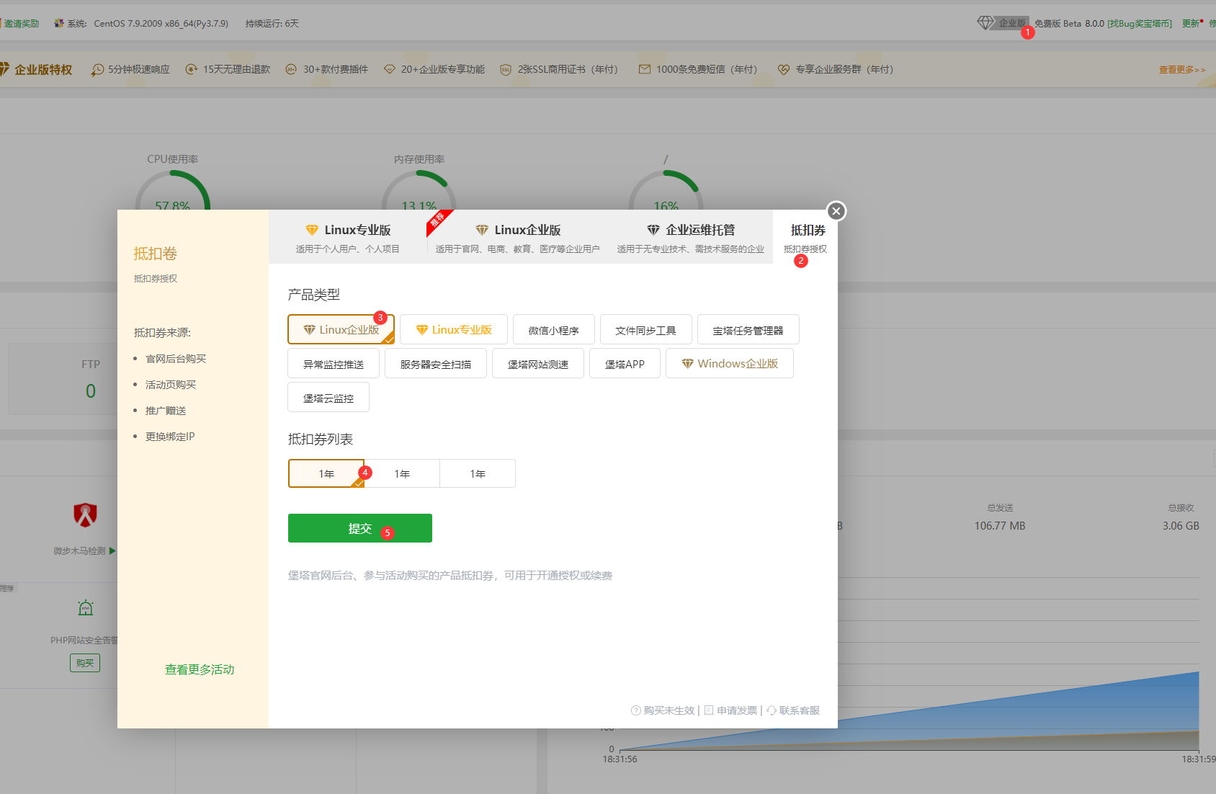Click the FTP count card
This screenshot has height=794, width=1216.
click(63, 378)
